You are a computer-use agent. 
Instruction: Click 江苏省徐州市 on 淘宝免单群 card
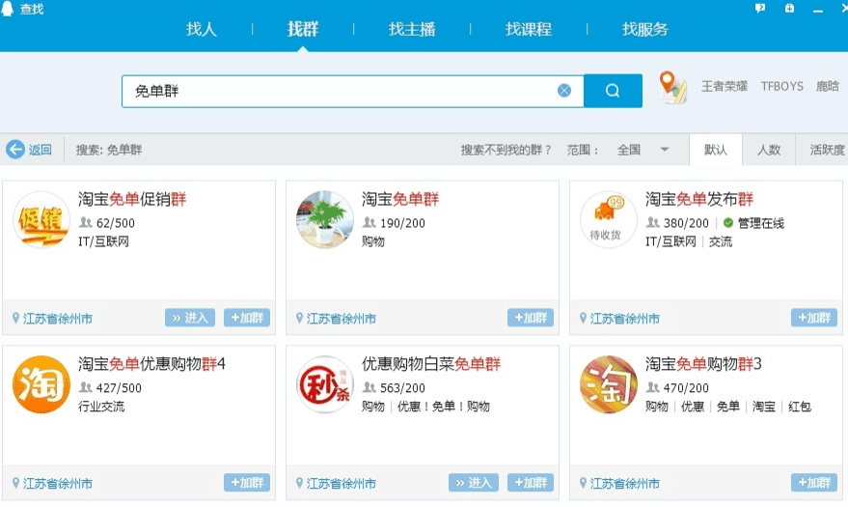point(342,319)
